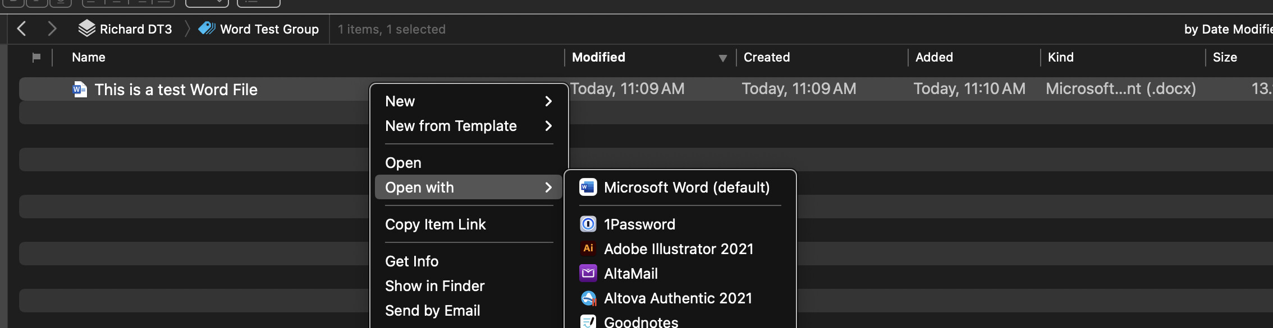The image size is (1273, 328).
Task: Click the Kind value 'Microsoft...nt (.docx)'
Action: 1121,88
